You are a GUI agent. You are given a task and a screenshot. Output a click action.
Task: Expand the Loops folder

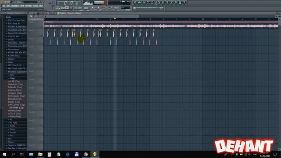pos(11,62)
